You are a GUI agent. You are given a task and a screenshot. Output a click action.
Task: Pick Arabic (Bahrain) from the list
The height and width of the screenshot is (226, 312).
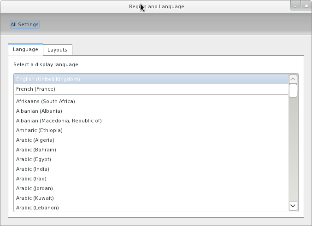click(x=36, y=150)
